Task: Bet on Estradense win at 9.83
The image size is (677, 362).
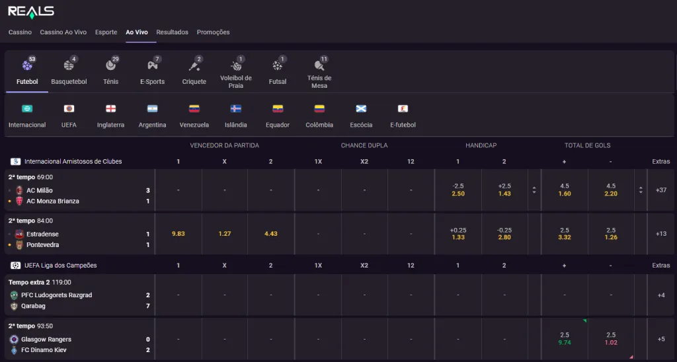Action: point(178,234)
